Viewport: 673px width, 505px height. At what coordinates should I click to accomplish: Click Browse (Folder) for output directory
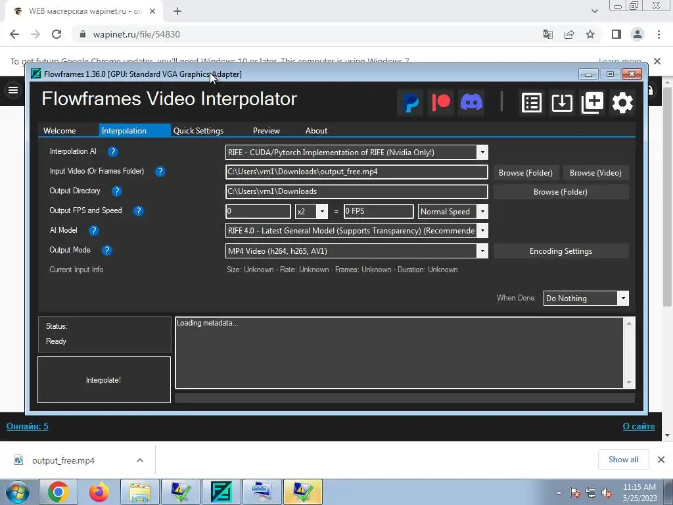561,192
